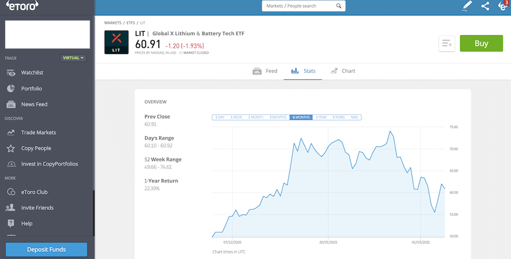Open notifications icon with badge 3

coord(505,6)
